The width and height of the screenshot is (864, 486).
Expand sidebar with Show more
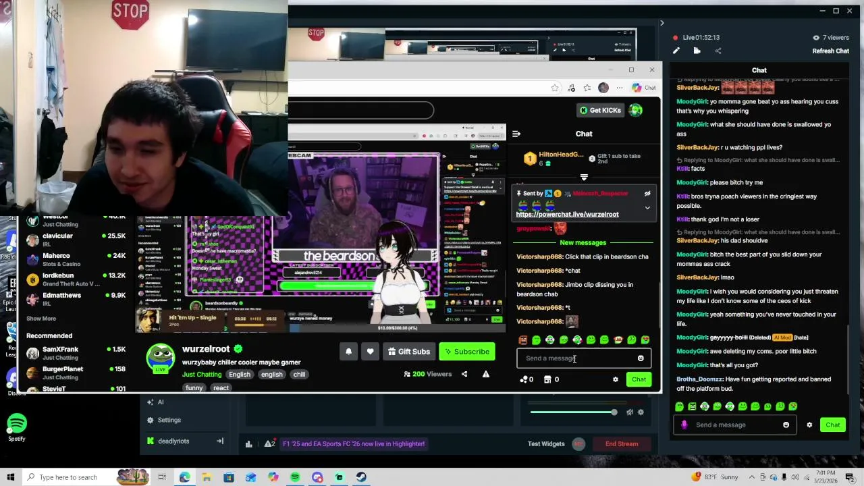click(41, 319)
